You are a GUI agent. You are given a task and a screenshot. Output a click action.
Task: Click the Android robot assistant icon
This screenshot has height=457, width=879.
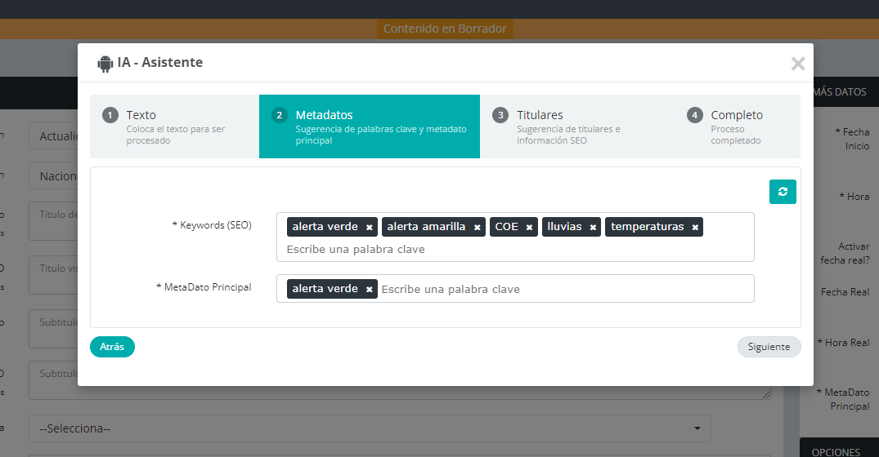pos(105,63)
